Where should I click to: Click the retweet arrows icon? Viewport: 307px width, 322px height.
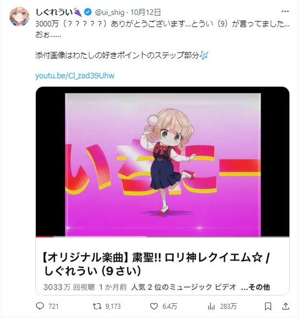click(x=97, y=307)
